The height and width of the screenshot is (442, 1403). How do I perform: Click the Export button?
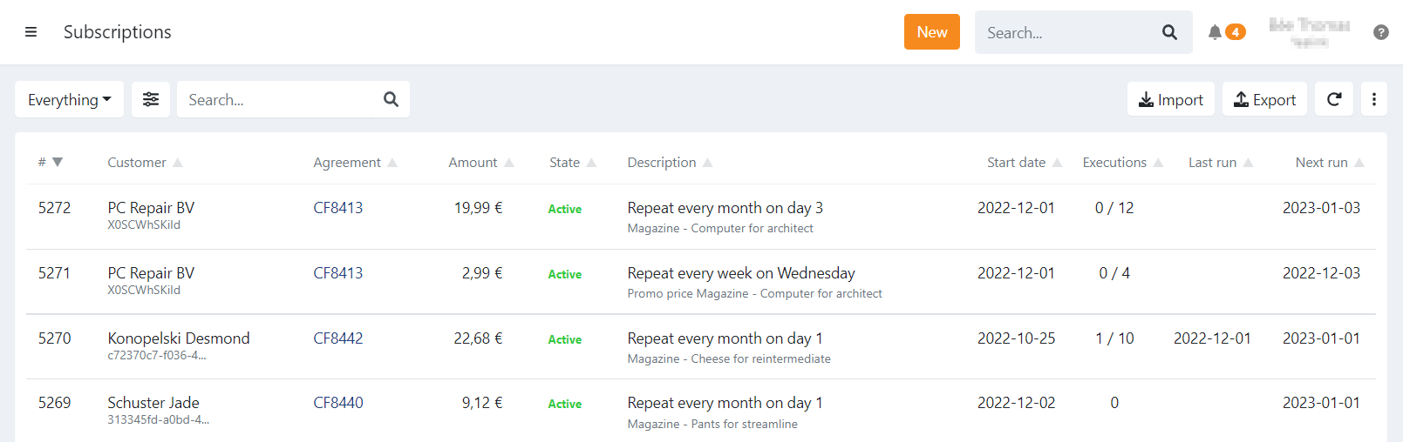pos(1264,99)
